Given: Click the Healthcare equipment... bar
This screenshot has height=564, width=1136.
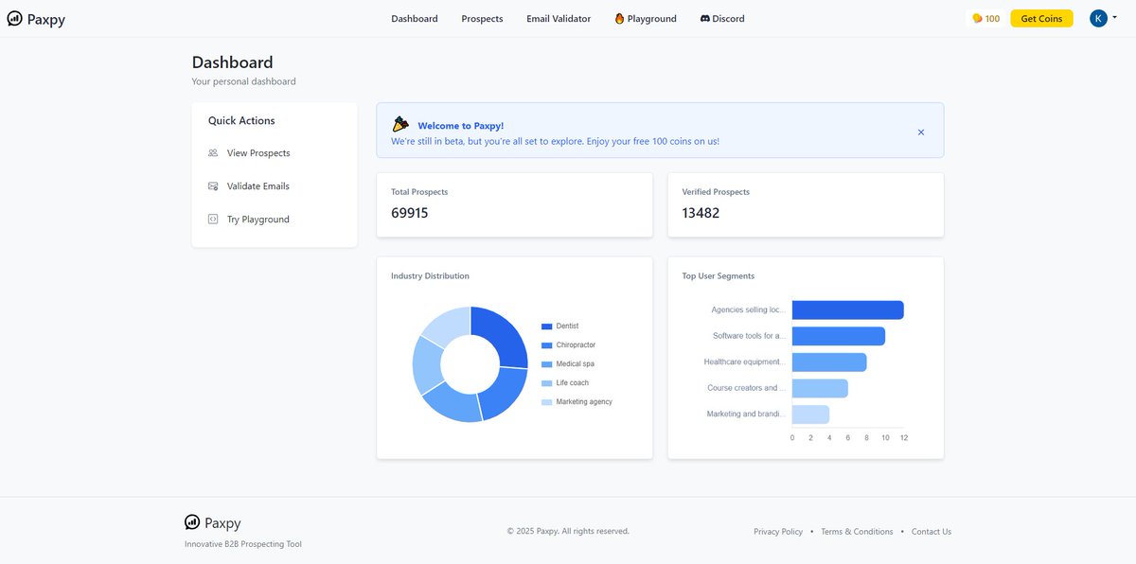Looking at the screenshot, I should [x=829, y=362].
